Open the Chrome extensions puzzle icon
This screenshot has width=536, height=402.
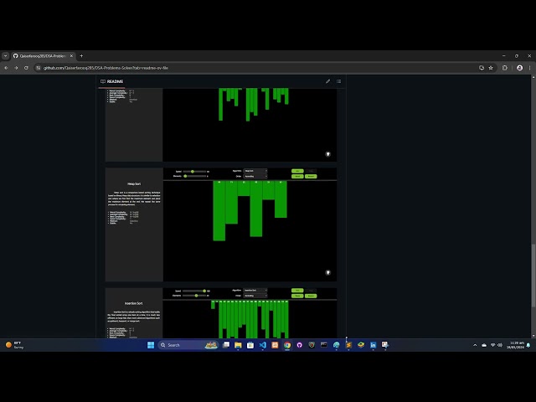click(x=505, y=68)
